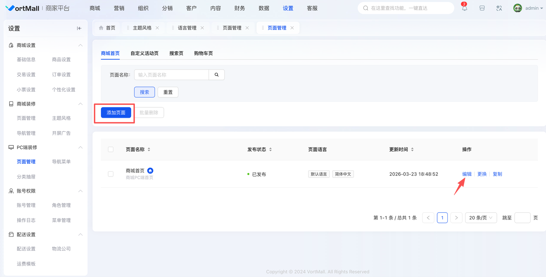Click the store icon in top bar

(482, 8)
